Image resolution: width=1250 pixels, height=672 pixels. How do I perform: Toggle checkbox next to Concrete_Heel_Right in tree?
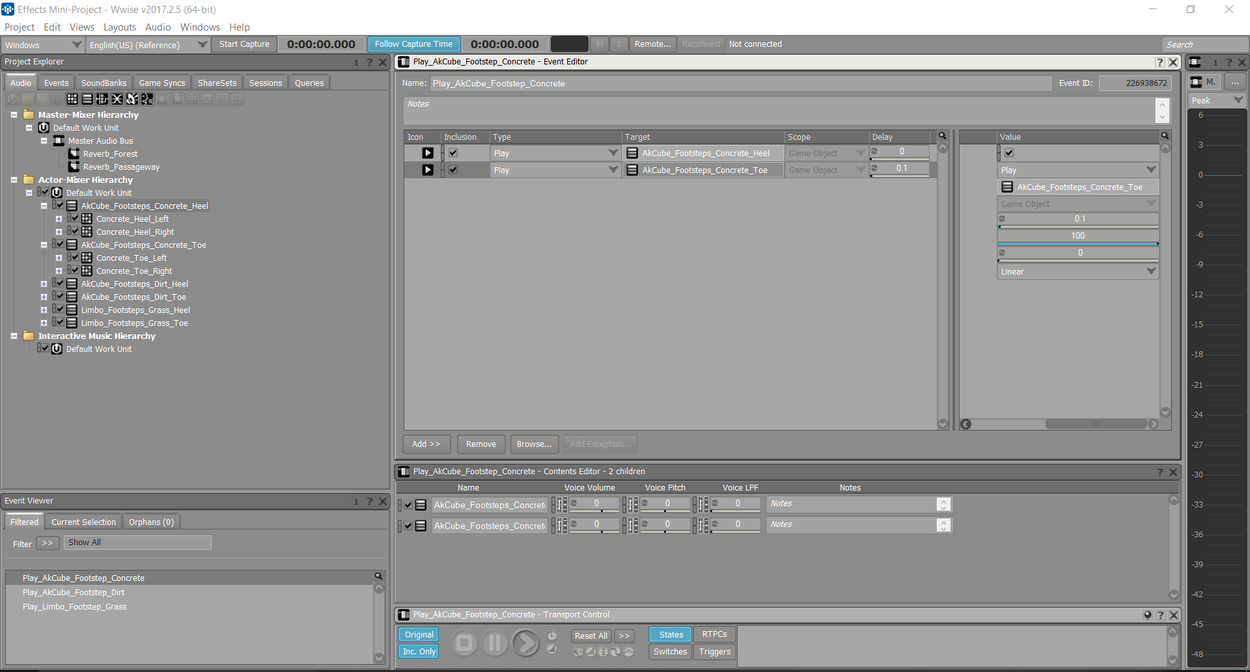point(75,231)
